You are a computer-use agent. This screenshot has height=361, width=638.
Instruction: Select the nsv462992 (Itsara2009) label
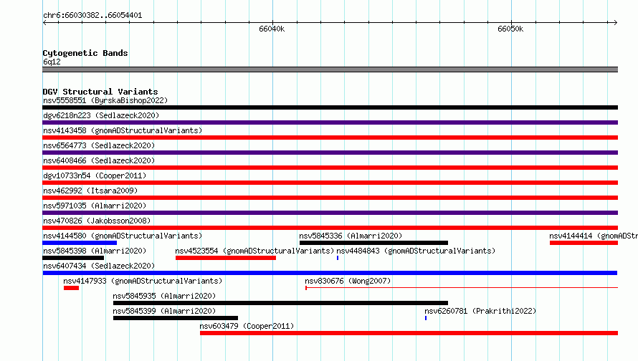90,191
